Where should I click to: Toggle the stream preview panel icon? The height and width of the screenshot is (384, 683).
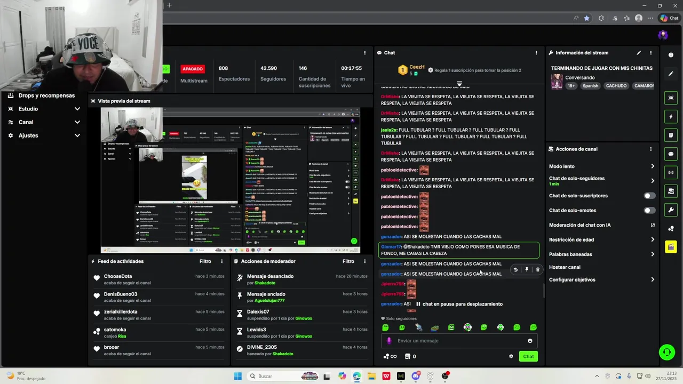pyautogui.click(x=671, y=98)
